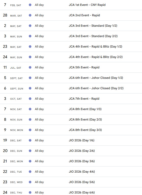This screenshot has height=195, width=142.
Task: Click the date number 24 for May Sunday
Action: tap(5, 57)
